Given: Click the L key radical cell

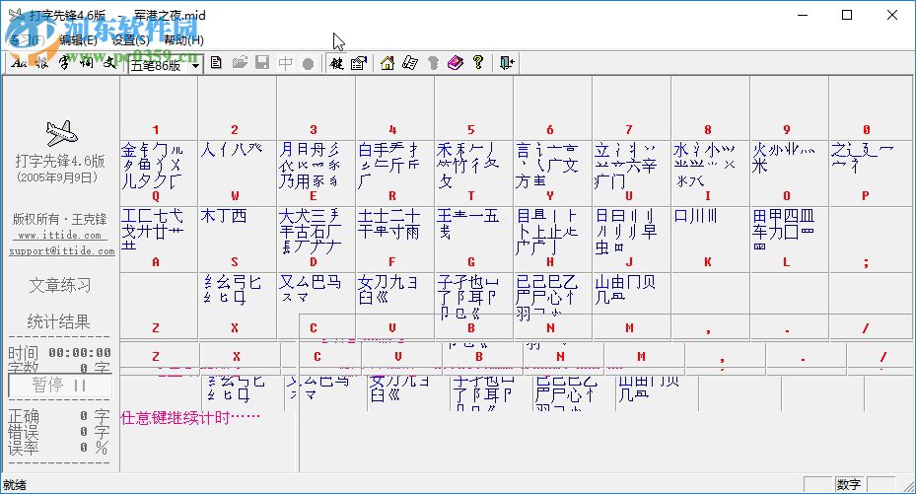Looking at the screenshot, I should pos(789,239).
